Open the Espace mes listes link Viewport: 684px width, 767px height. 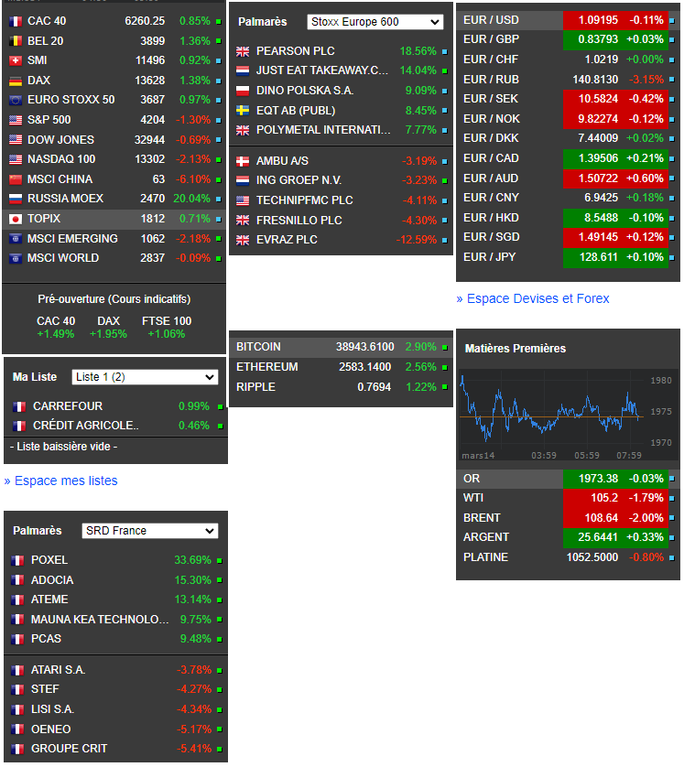coord(60,481)
